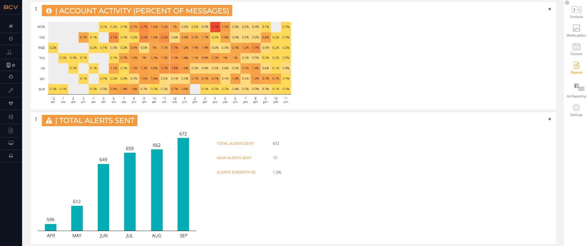
Task: Open Reports in the right panel
Action: [x=576, y=68]
